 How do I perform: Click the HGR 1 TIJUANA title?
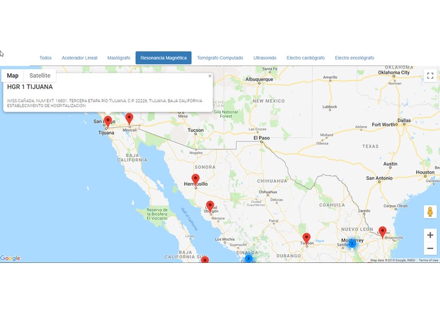(30, 87)
